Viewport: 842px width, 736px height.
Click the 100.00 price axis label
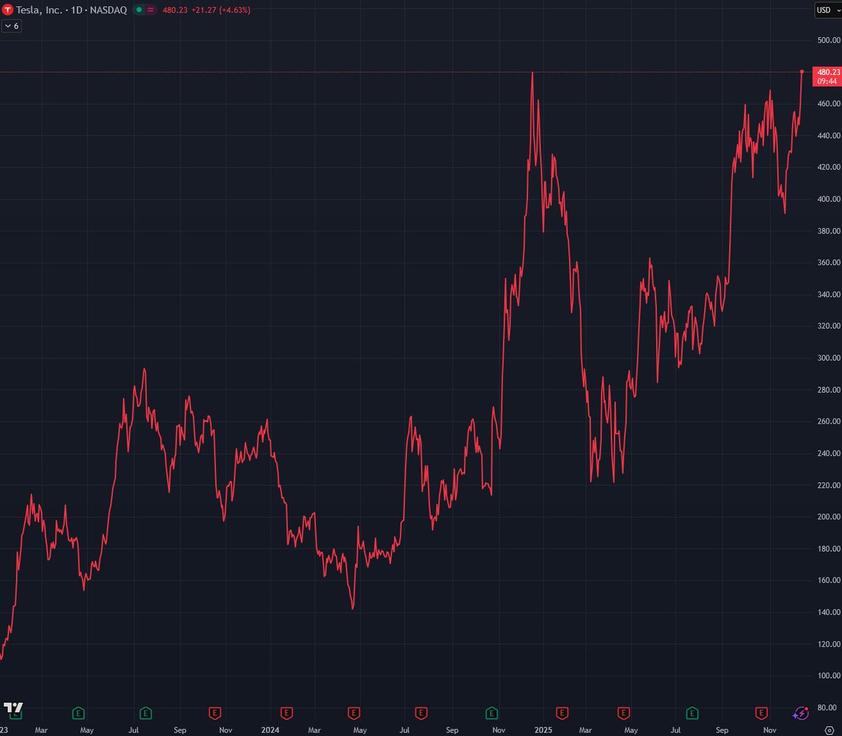(x=829, y=676)
